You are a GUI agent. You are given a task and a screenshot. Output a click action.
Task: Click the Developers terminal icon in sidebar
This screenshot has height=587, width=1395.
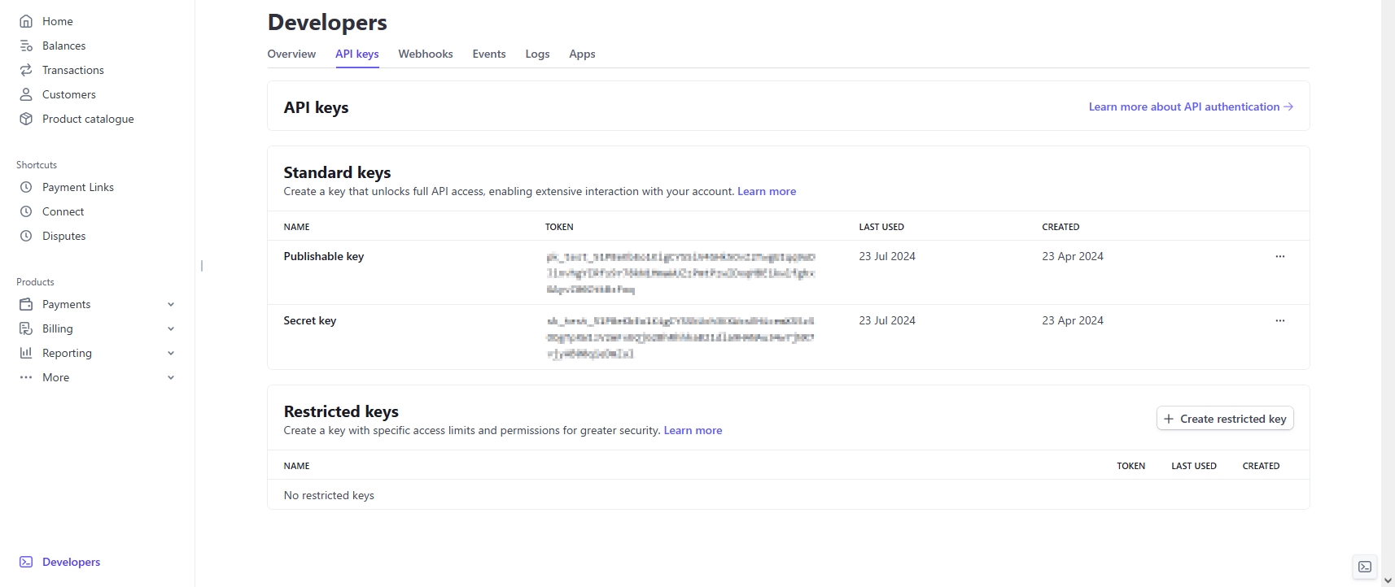point(26,562)
